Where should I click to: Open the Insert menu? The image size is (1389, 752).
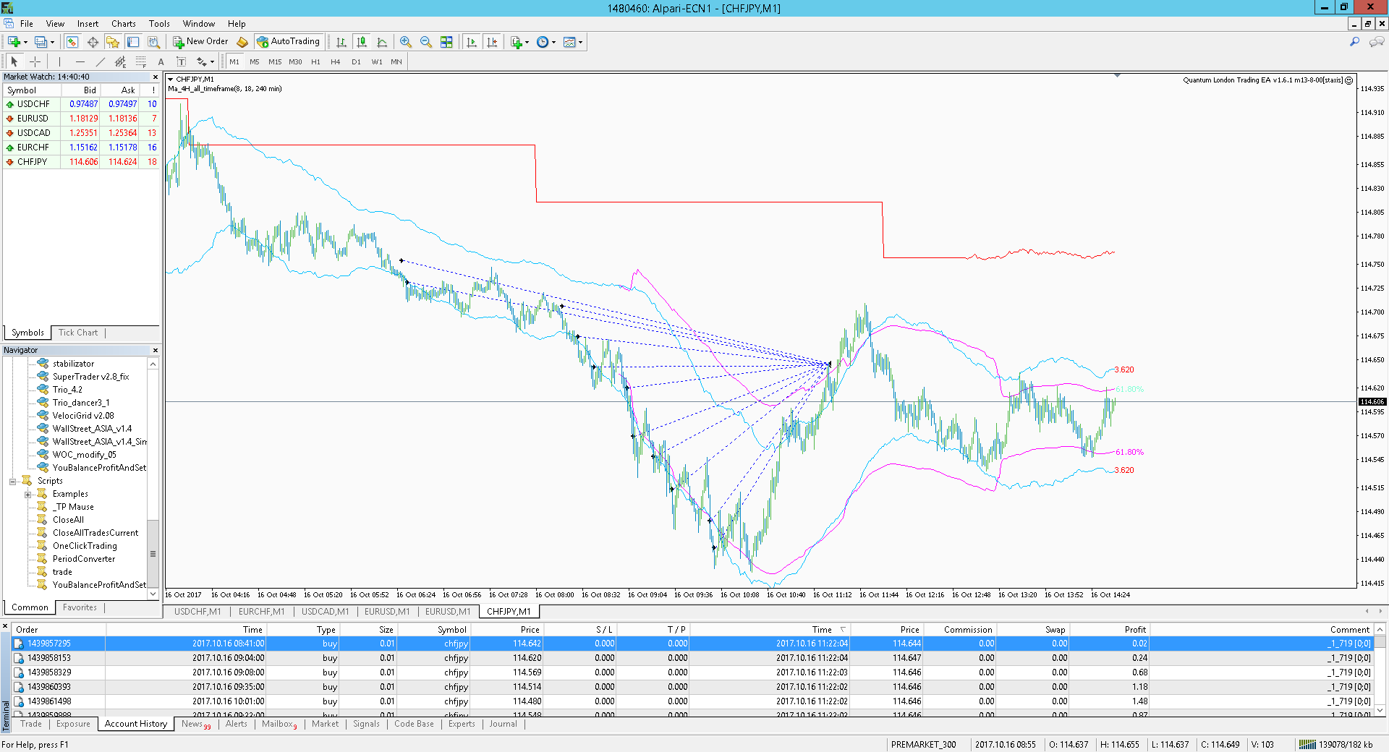click(x=88, y=23)
